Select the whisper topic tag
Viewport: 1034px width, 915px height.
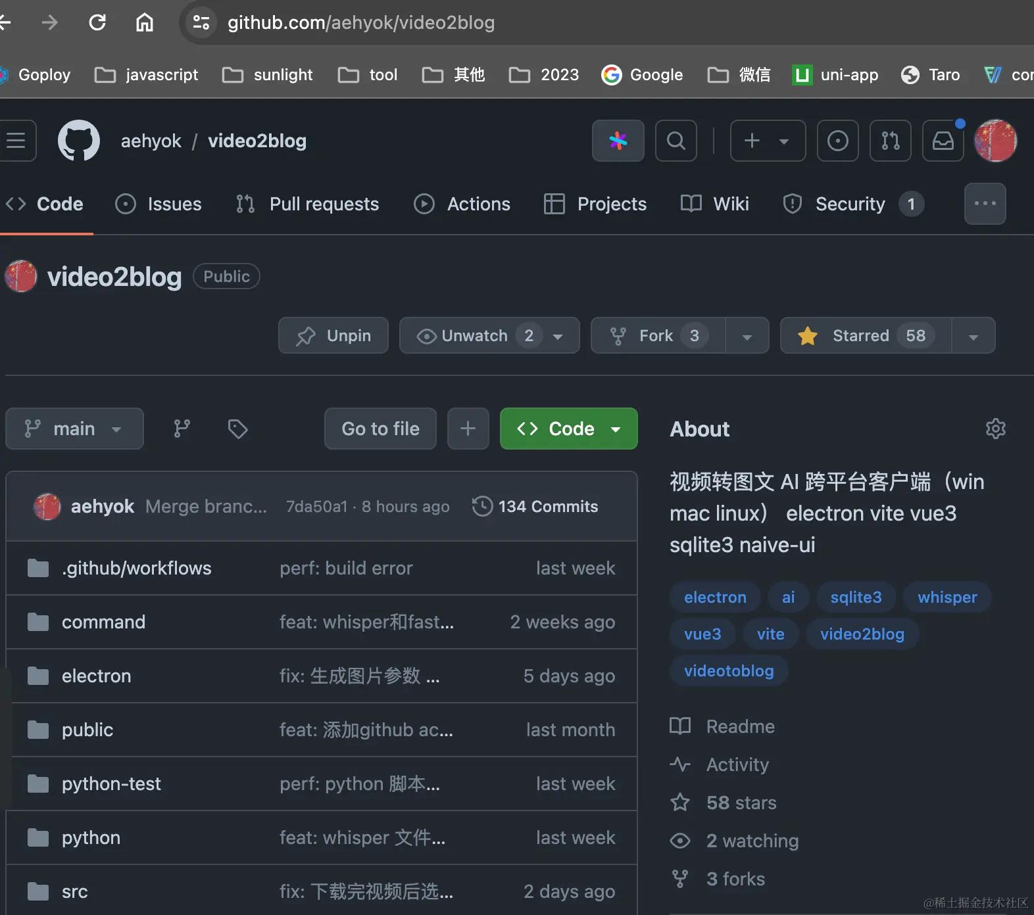[947, 597]
